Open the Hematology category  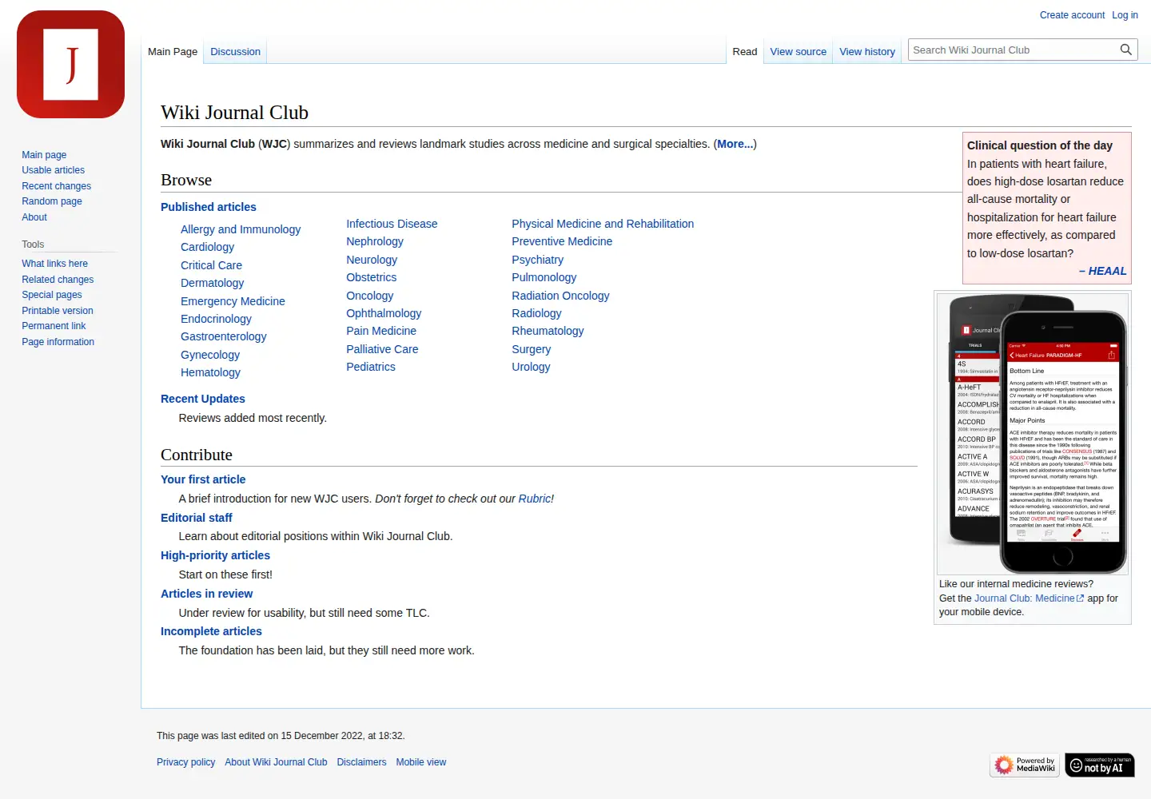210,372
